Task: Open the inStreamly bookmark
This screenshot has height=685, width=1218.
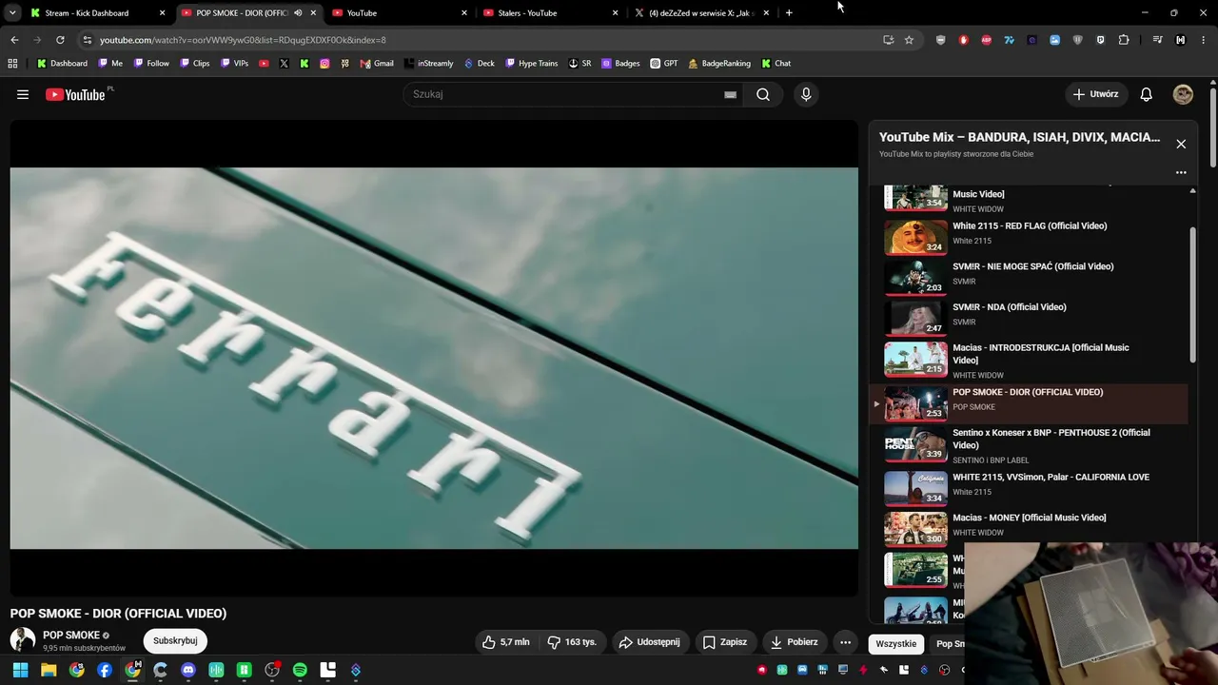Action: pos(429,64)
